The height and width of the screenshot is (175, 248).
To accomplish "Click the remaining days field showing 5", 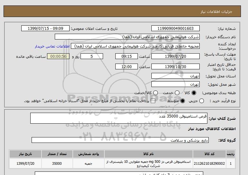I will (92, 56).
